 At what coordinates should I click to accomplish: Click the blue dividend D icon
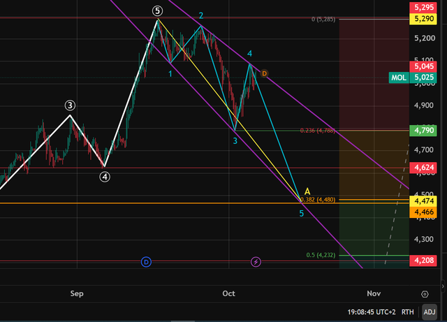pyautogui.click(x=146, y=262)
